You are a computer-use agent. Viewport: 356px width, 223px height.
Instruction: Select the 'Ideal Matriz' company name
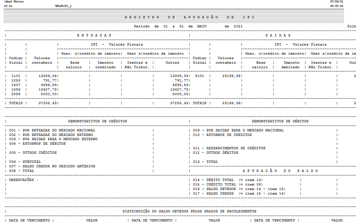[14, 2]
